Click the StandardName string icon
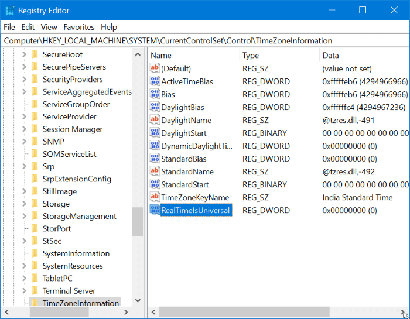This screenshot has width=410, height=319. (x=155, y=171)
